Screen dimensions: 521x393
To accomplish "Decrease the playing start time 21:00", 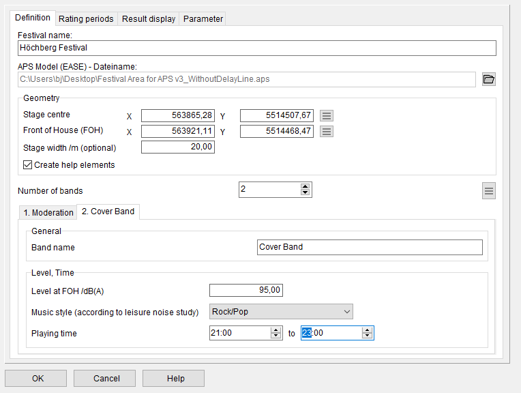I will (x=276, y=336).
